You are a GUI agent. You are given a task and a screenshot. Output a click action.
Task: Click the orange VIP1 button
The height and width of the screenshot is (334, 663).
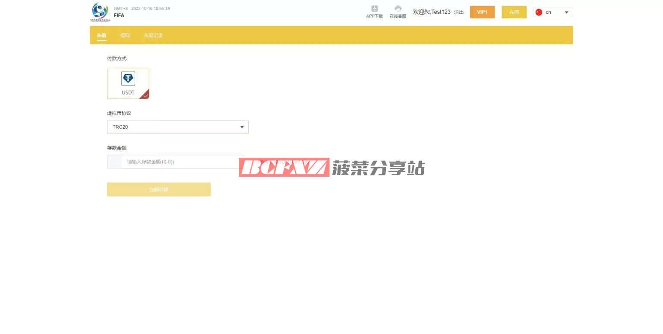482,12
